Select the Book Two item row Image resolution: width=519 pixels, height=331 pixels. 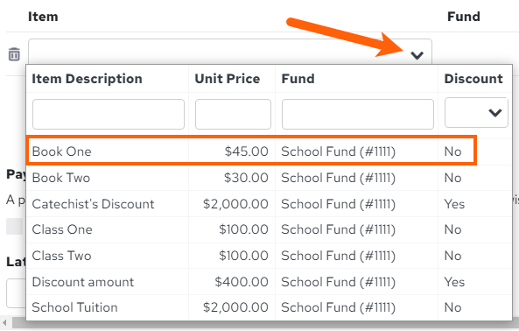click(269, 178)
